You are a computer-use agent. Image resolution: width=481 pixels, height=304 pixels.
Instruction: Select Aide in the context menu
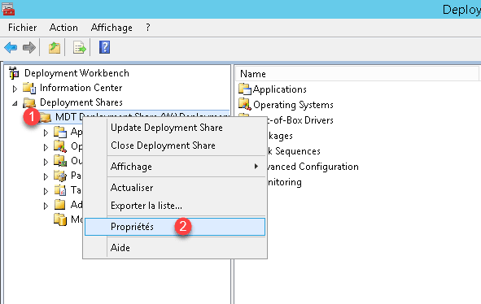(175, 248)
